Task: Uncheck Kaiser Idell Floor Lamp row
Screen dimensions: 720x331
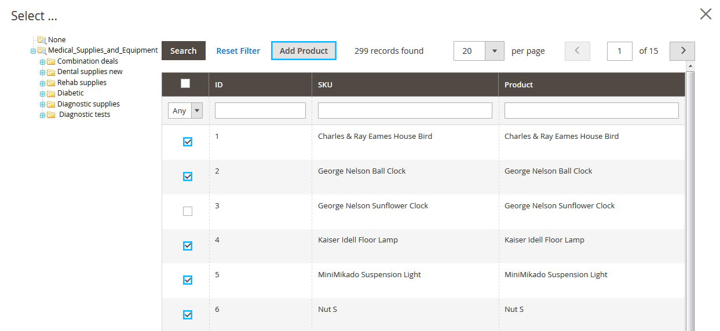Action: click(x=188, y=246)
